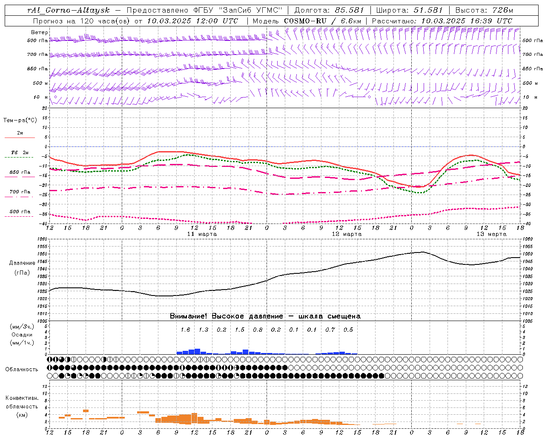Screen dimensions: 545x436
Task: Click the Высота: 726м elevation text
Action: tap(484, 10)
